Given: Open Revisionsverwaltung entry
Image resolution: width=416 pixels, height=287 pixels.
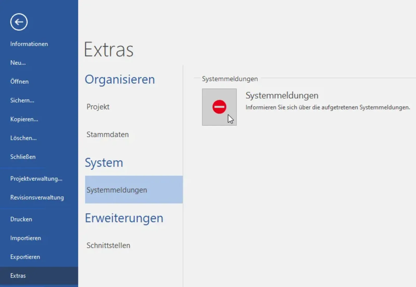Looking at the screenshot, I should [37, 197].
